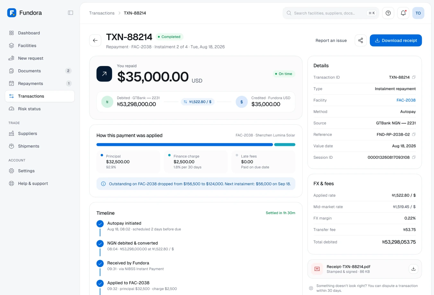Open Settings page
The height and width of the screenshot is (295, 434).
point(40,171)
